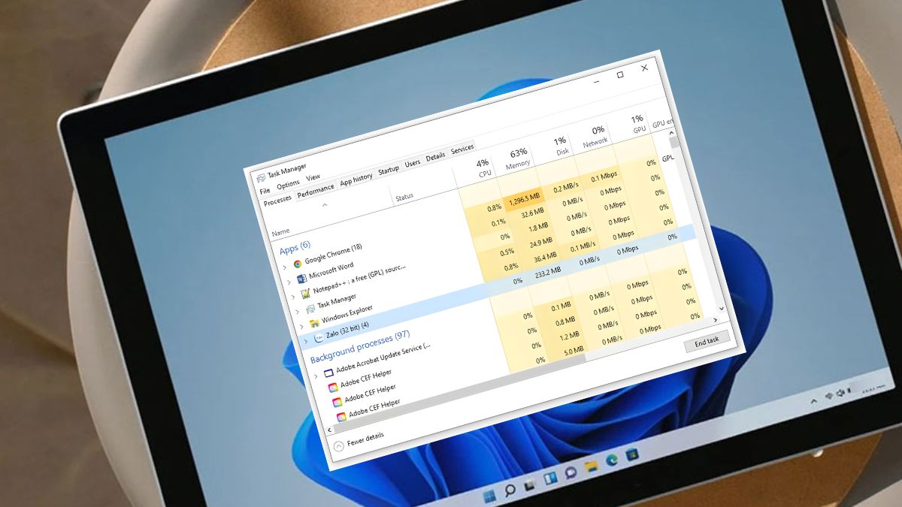
Task: Click the Notepad++ process icon
Action: click(x=305, y=292)
